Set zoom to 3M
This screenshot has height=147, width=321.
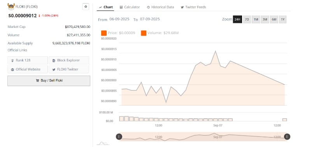pyautogui.click(x=265, y=19)
